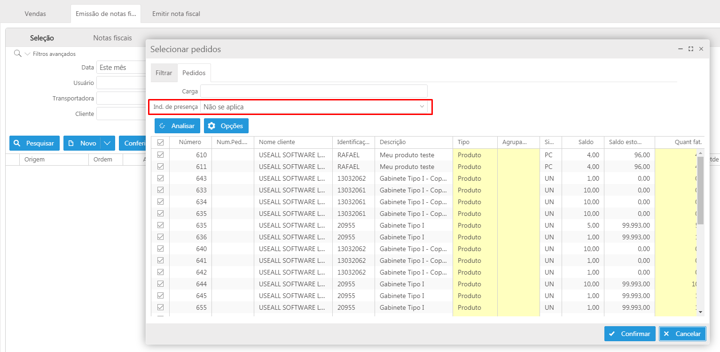Image resolution: width=720 pixels, height=352 pixels.
Task: Click the Ordem column header in background grid
Action: click(x=105, y=160)
